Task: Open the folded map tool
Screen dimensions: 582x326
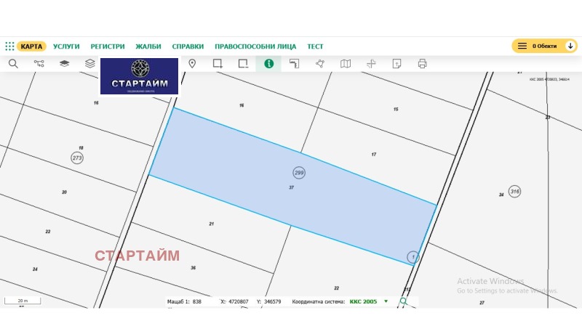Action: pyautogui.click(x=346, y=64)
